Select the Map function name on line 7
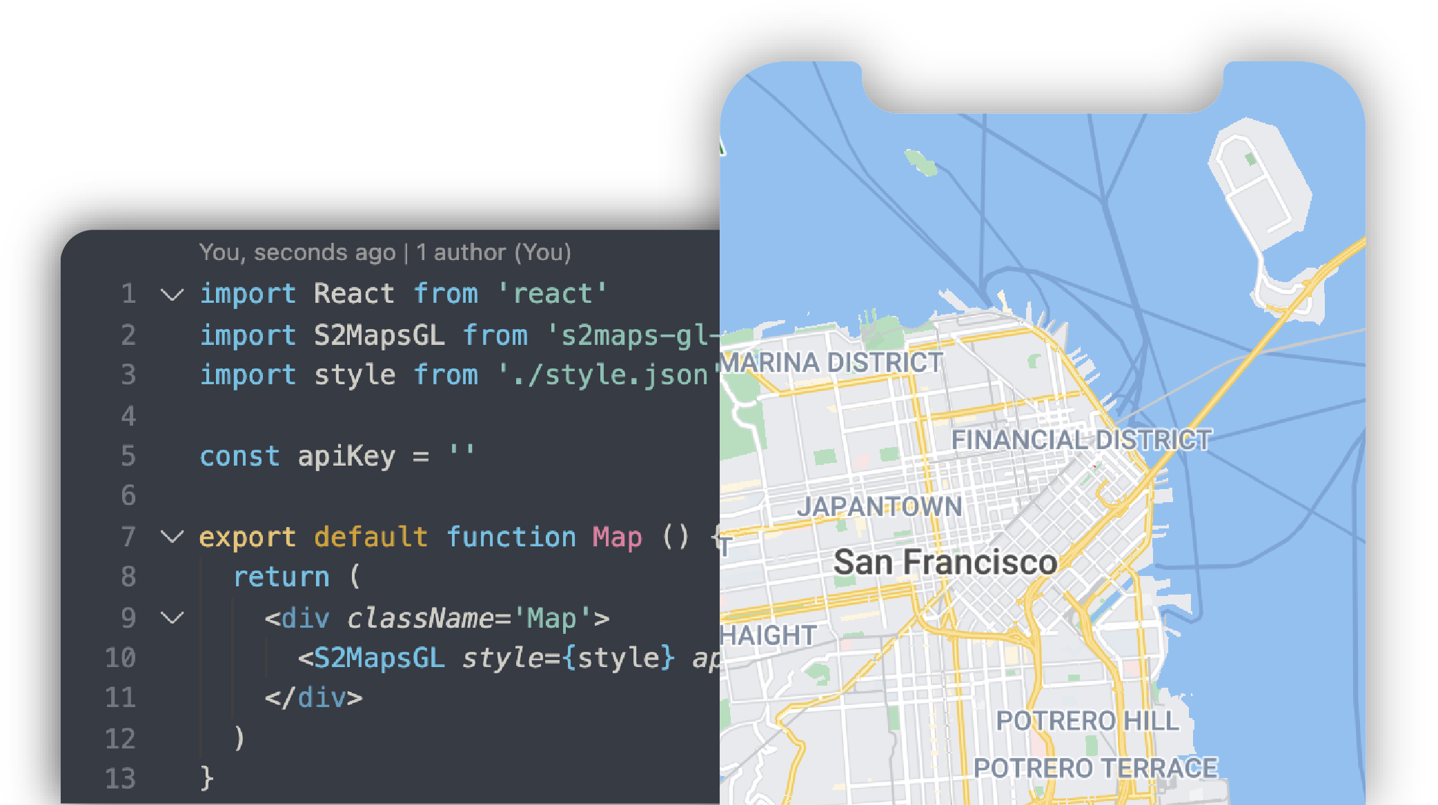This screenshot has width=1438, height=805. tap(617, 537)
